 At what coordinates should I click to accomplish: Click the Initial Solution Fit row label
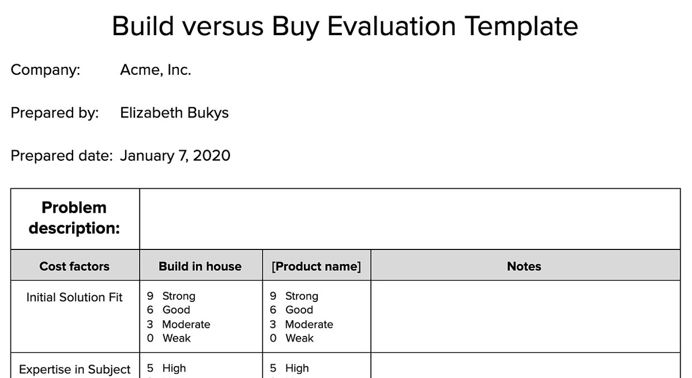[x=74, y=297]
